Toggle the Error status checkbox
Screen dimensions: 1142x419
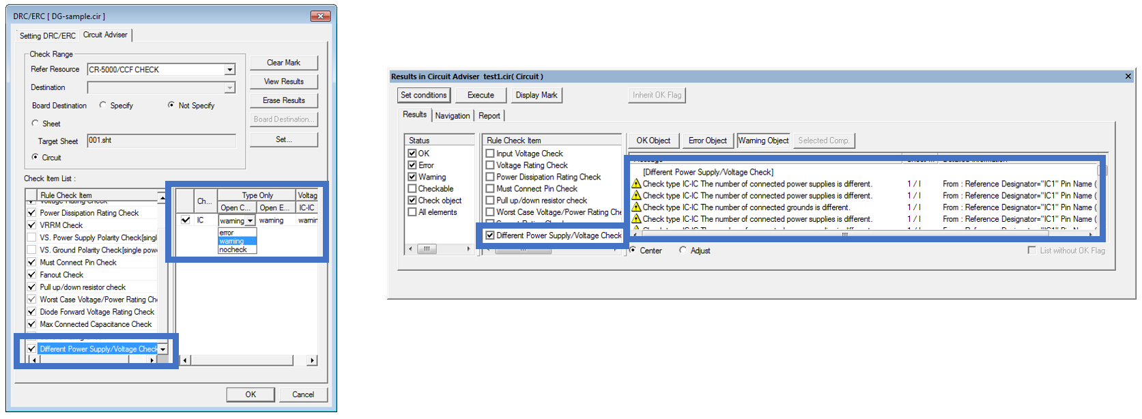tap(412, 165)
